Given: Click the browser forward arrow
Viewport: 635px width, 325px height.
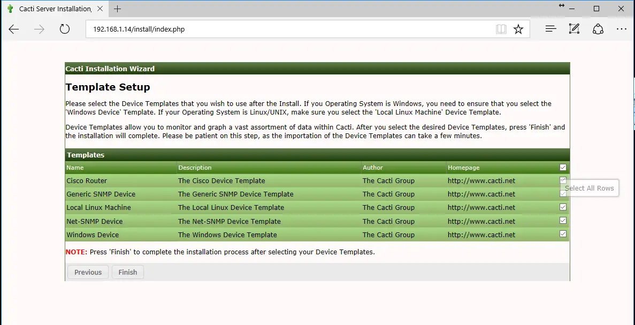Looking at the screenshot, I should 39,29.
